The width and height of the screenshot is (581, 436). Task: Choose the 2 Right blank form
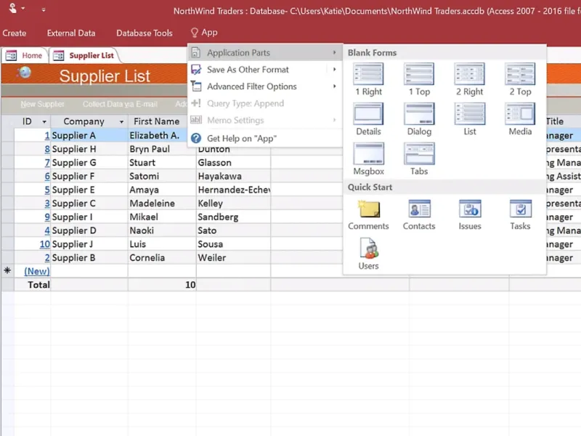[469, 79]
